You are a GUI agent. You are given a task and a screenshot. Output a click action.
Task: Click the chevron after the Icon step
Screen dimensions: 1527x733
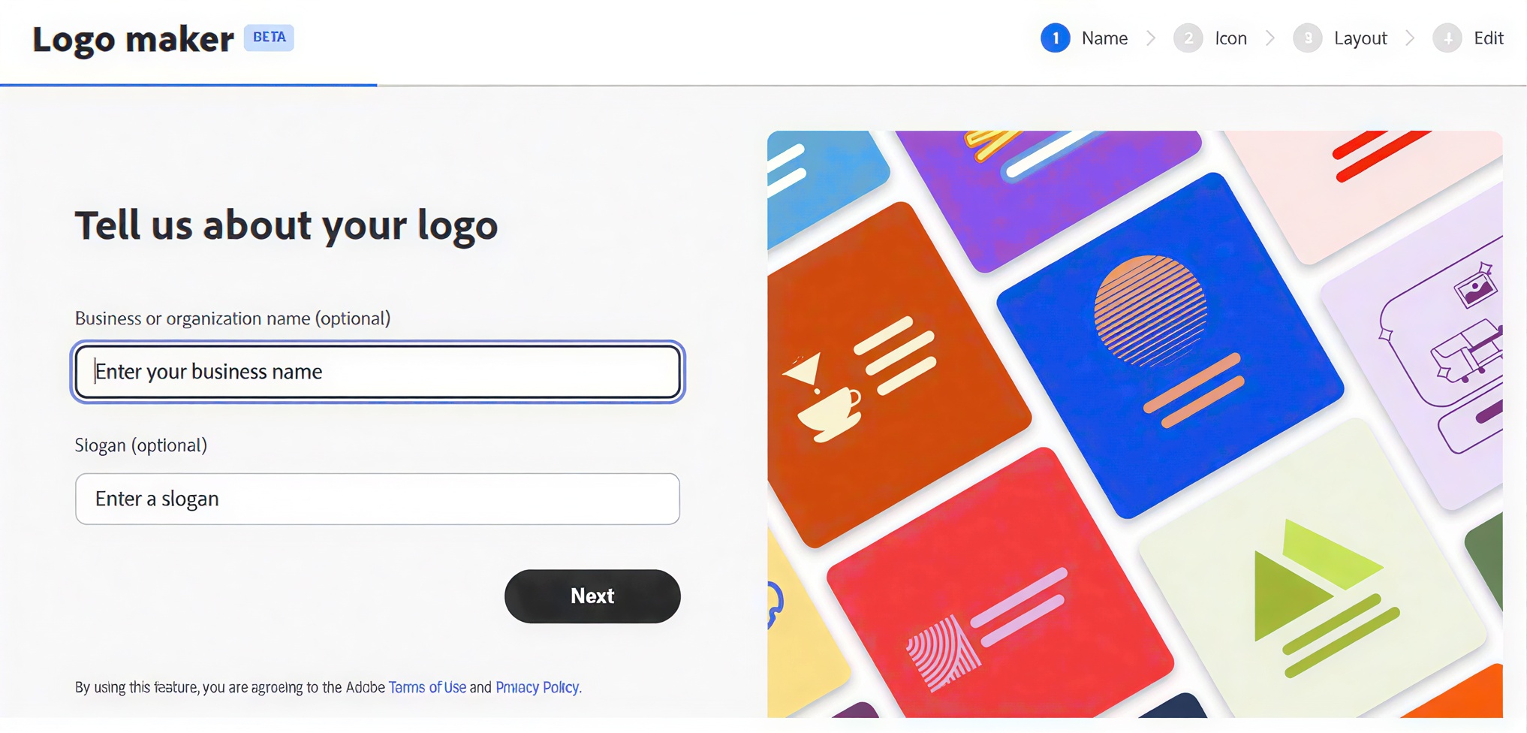(x=1270, y=38)
